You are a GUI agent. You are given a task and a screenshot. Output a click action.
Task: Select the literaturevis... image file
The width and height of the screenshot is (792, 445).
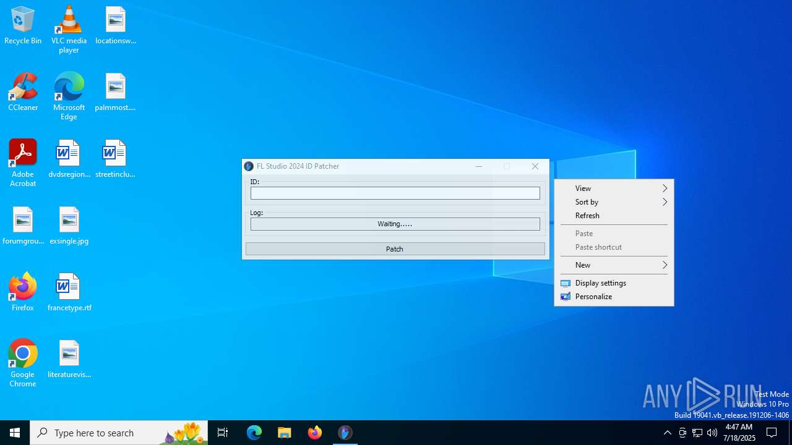click(x=69, y=359)
